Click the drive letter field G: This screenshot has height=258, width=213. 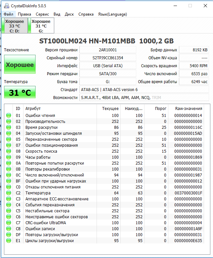108,81
